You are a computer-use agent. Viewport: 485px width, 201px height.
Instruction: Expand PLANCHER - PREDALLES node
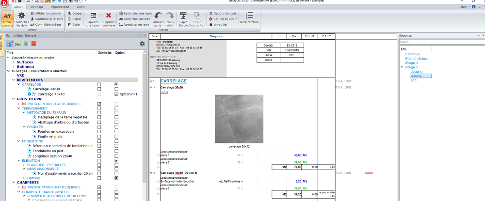(23, 165)
